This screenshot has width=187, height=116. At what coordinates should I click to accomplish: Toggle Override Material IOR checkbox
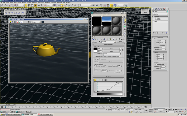tap(95, 66)
